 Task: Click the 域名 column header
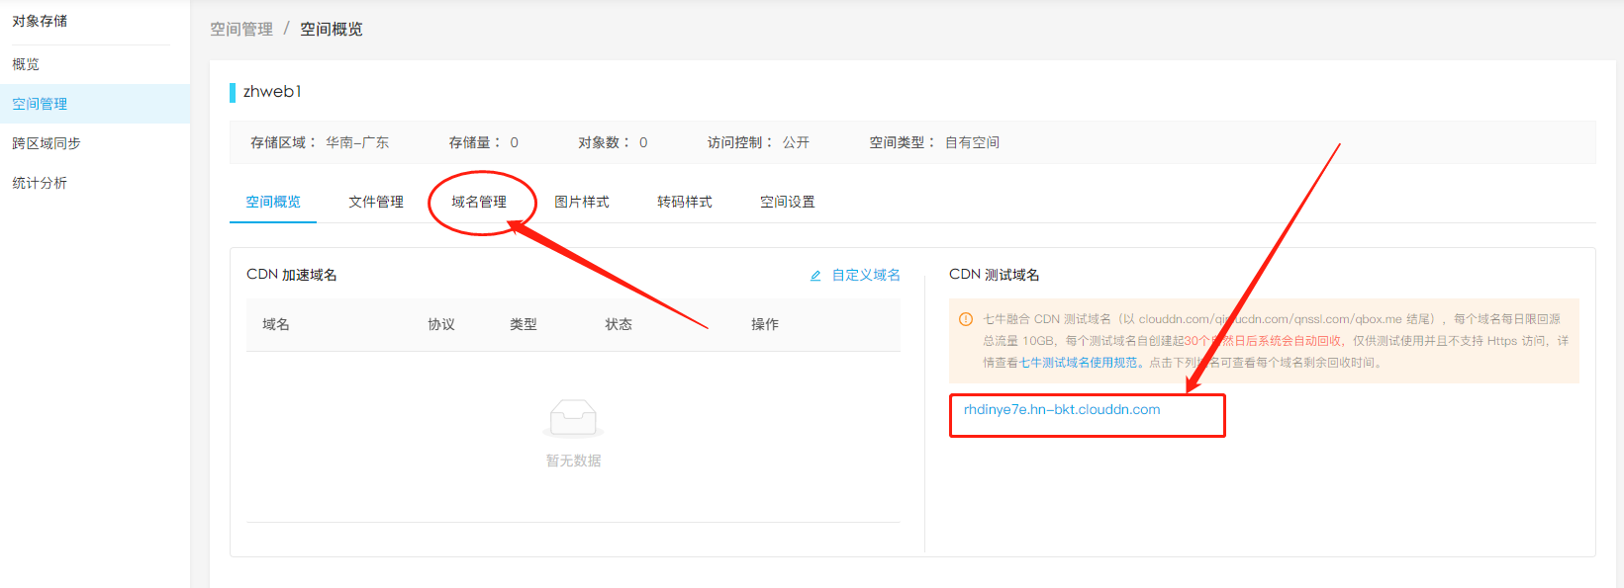[276, 324]
